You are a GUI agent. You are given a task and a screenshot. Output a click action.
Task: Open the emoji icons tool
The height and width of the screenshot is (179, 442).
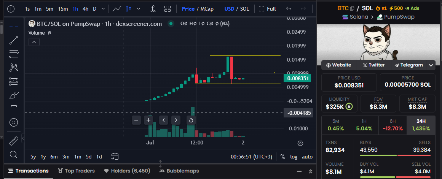14,122
